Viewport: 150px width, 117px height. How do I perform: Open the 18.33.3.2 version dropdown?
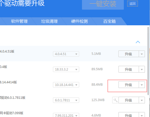point(66,69)
